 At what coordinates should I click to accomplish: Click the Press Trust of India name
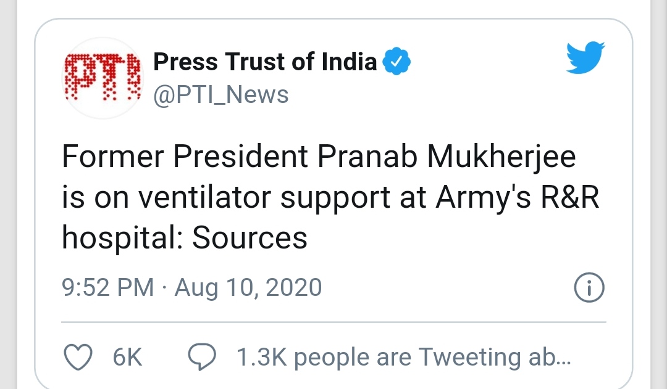tap(264, 62)
